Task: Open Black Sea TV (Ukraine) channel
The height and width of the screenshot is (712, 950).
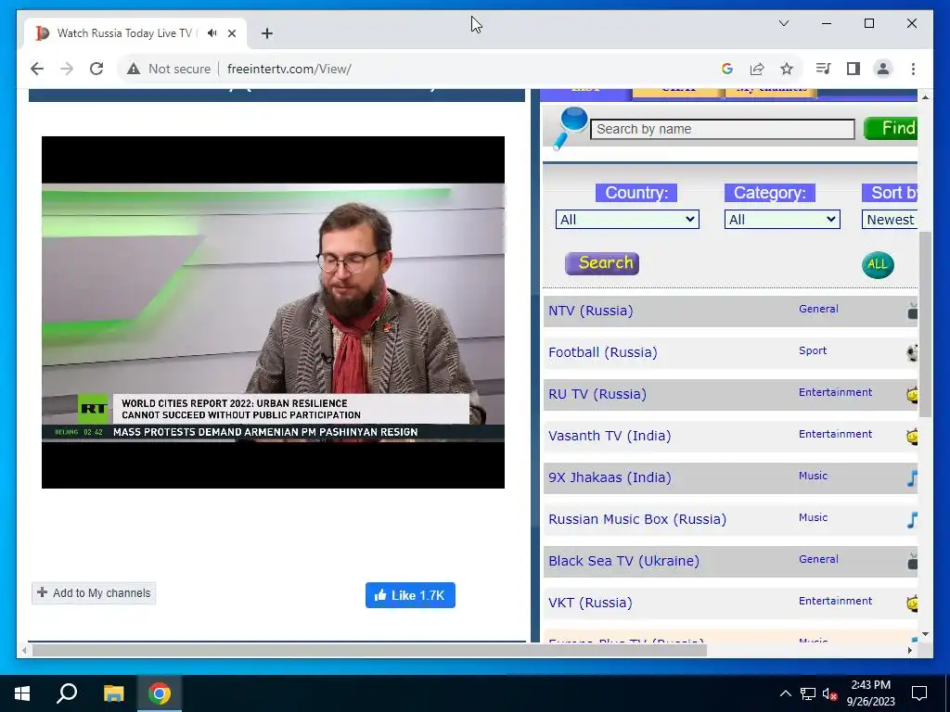Action: coord(624,561)
